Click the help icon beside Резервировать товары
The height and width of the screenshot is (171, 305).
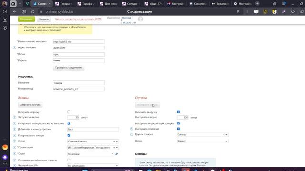point(15,136)
